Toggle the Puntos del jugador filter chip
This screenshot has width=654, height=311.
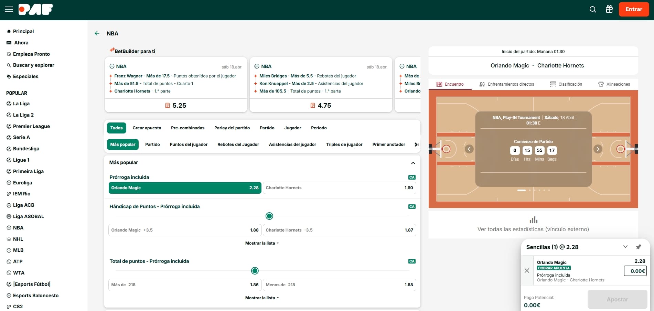(x=189, y=144)
